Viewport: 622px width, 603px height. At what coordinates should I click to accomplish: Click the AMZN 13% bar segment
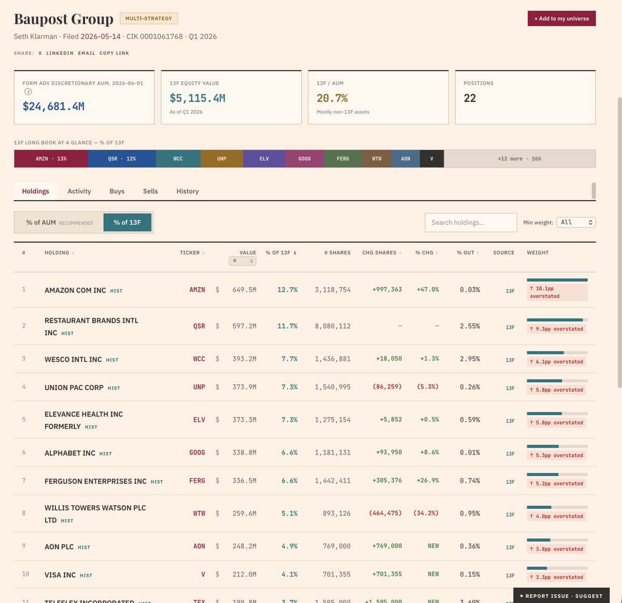[51, 159]
